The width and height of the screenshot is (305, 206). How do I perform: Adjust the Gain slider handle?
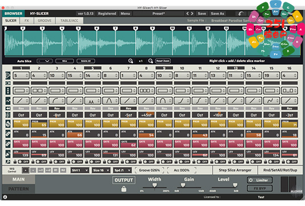click(x=183, y=185)
